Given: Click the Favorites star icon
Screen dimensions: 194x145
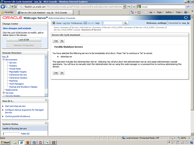Looking at the screenshot, I should 2,12.
